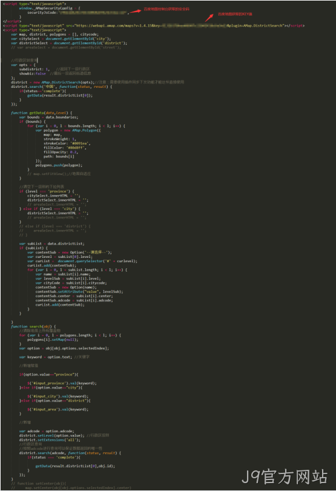This screenshot has width=336, height=491.
Task: Click the '#input_city' selector line
Action: pyautogui.click(x=58, y=396)
